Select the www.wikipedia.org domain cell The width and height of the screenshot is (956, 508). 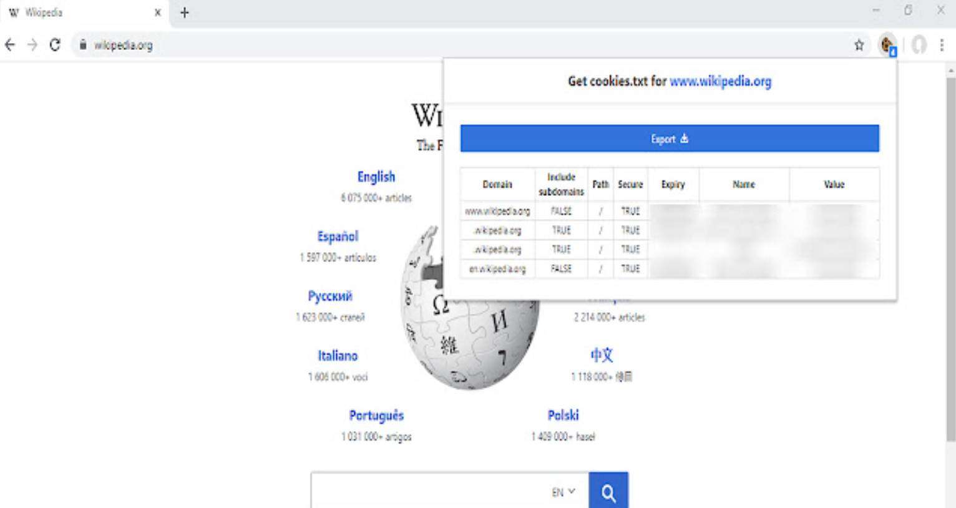[497, 212]
